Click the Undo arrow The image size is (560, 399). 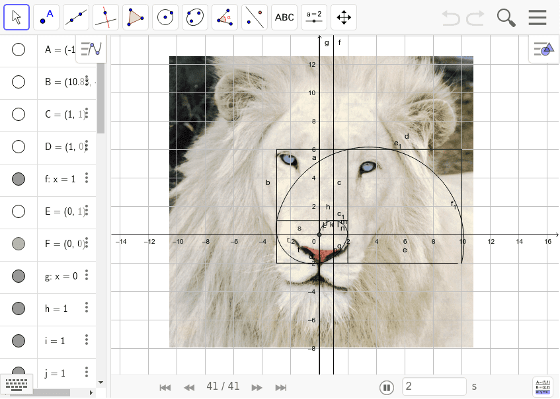(x=451, y=17)
